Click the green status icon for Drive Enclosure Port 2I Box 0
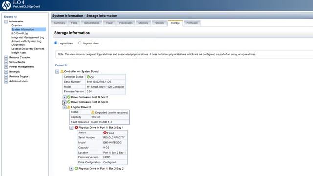 [69, 102]
